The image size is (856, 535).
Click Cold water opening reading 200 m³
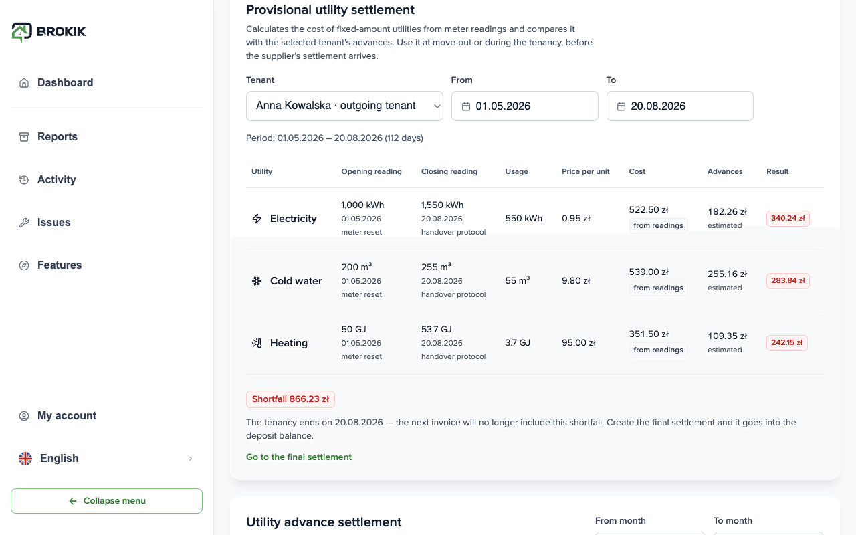pyautogui.click(x=356, y=267)
